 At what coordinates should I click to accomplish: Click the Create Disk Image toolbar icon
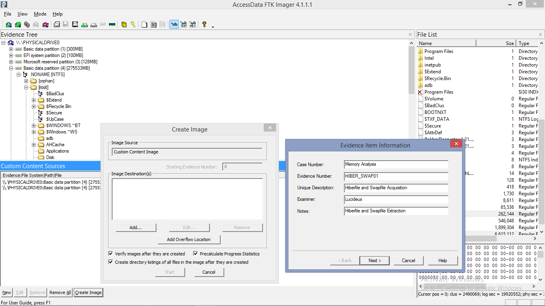(57, 24)
